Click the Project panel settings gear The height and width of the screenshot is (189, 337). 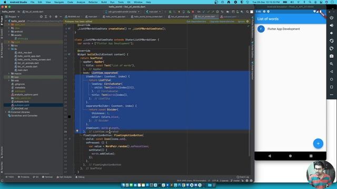[56, 16]
